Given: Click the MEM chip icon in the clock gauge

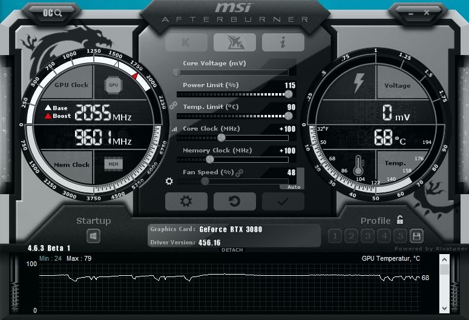Looking at the screenshot, I should (x=113, y=164).
